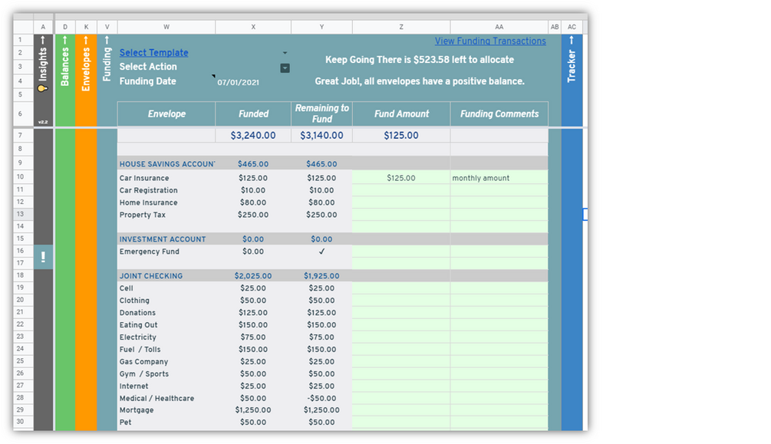771x444 pixels.
Task: Click the INVESTMENT ACCOUNT group row
Action: [332, 239]
